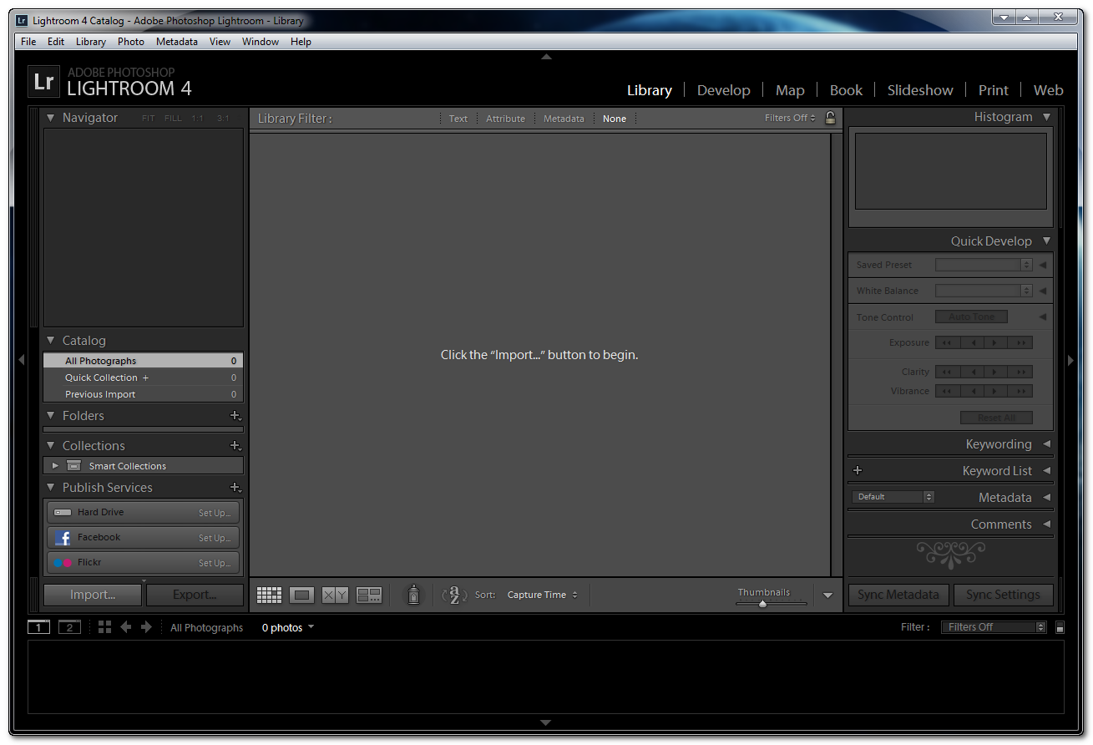Viewport: 1093px width, 745px height.
Task: Open the Metadata menu
Action: pyautogui.click(x=176, y=42)
